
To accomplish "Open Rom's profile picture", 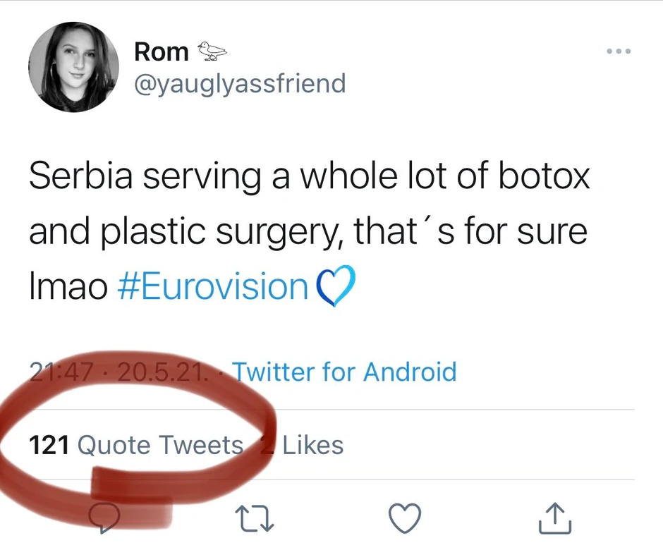I will pos(73,67).
